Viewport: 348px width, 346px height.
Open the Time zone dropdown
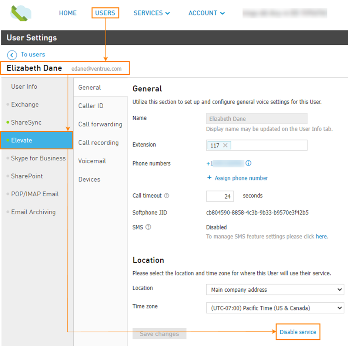(275, 308)
